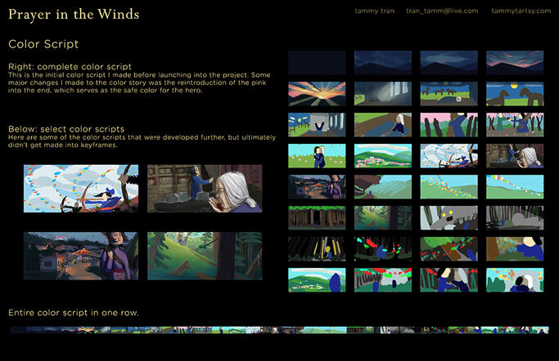Image resolution: width=559 pixels, height=361 pixels.
Task: Open the gray monster with yellow eyes frame
Action: (449, 217)
